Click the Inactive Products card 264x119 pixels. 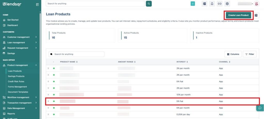[225, 35]
